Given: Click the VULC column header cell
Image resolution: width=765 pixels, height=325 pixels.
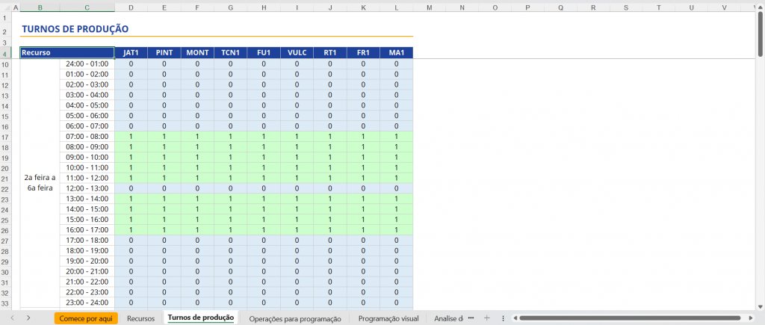Looking at the screenshot, I should [x=297, y=53].
